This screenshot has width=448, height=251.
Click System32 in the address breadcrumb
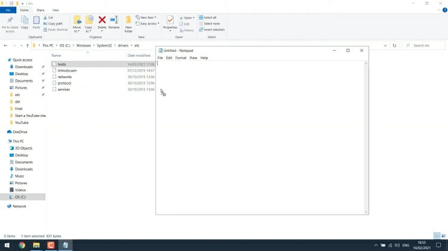[x=105, y=45]
